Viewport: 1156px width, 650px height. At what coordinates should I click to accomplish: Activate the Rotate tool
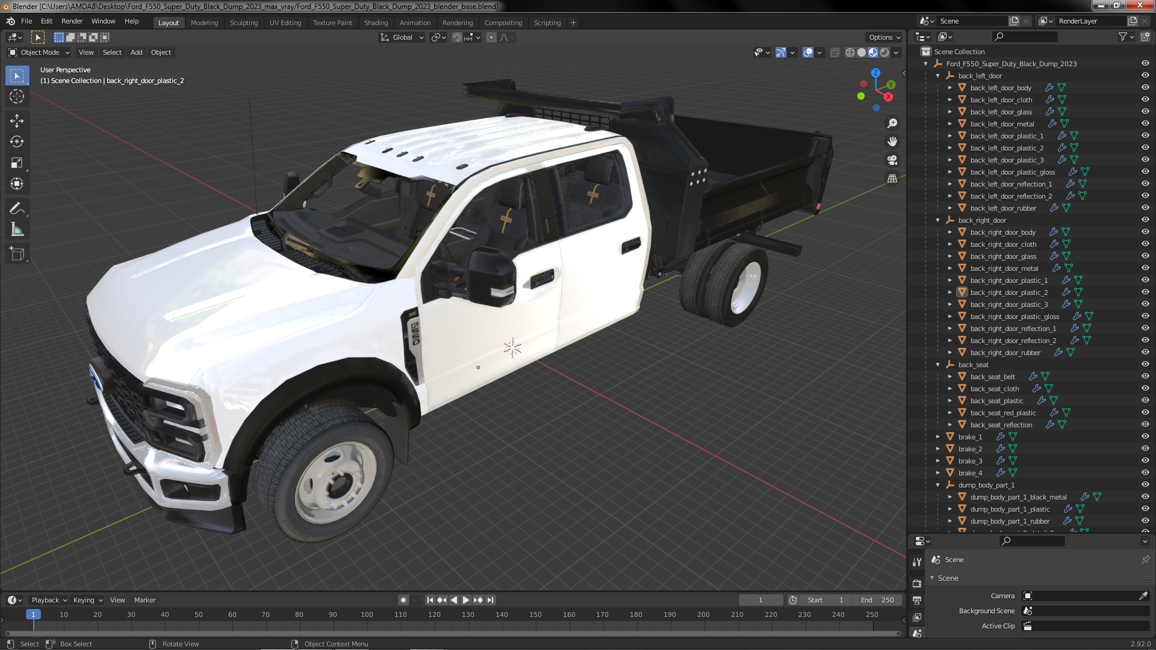(x=17, y=142)
